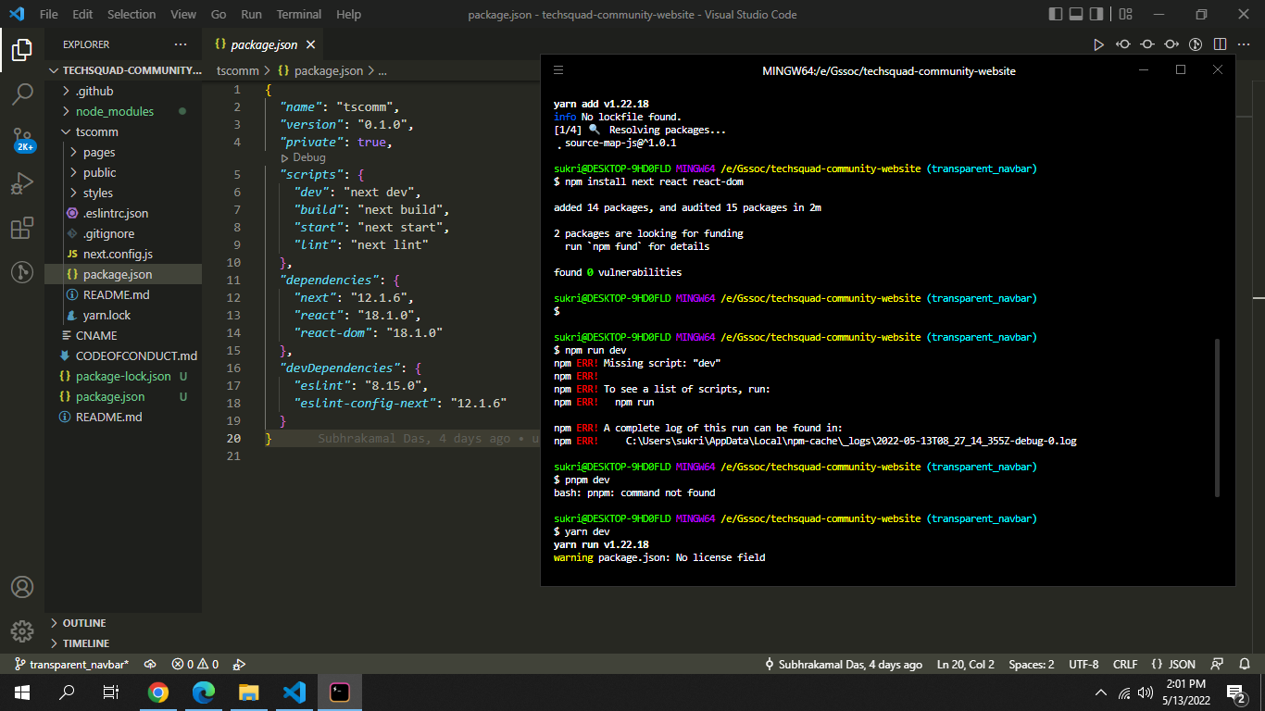
Task: Expand the public folder
Action: (123, 172)
